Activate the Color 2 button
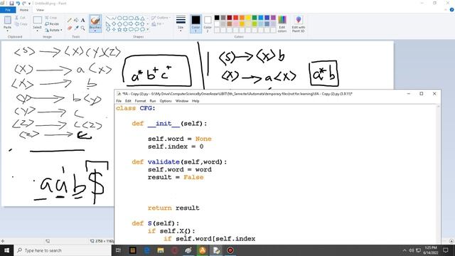This screenshot has width=455, height=256. [x=208, y=23]
